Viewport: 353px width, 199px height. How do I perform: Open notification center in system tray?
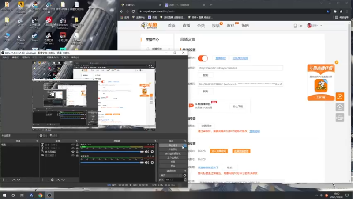[x=347, y=195]
